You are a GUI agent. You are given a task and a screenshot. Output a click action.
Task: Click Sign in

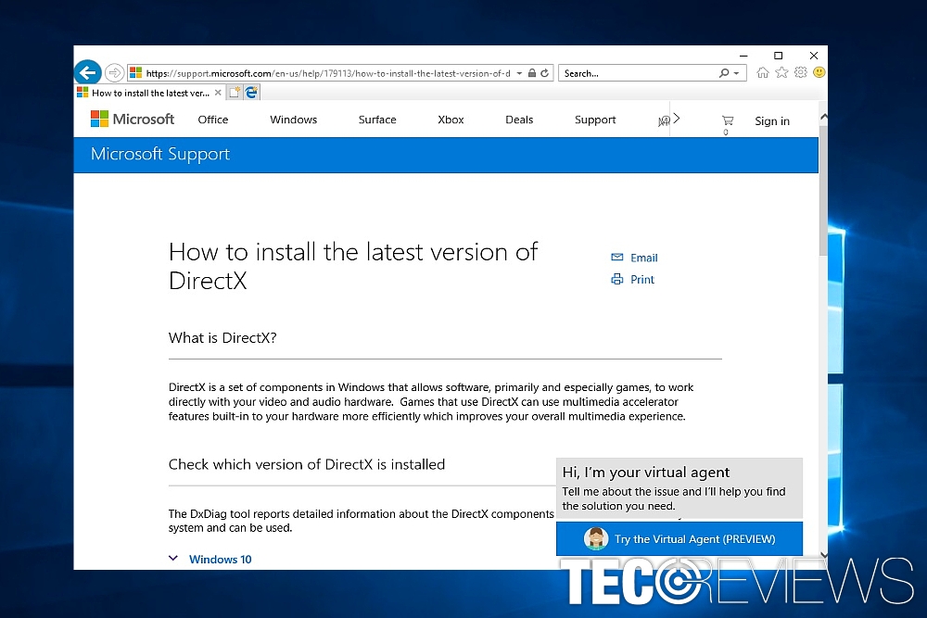click(x=772, y=121)
